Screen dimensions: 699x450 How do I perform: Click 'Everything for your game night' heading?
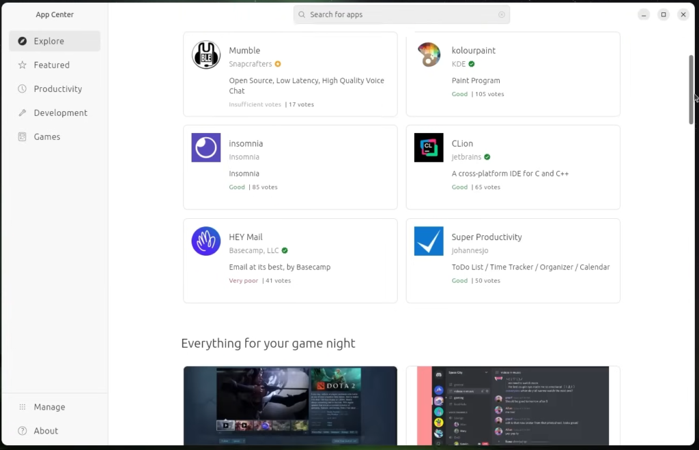click(268, 343)
